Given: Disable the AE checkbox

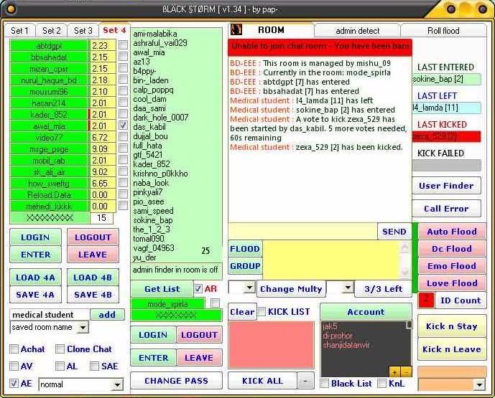Looking at the screenshot, I should 14,384.
